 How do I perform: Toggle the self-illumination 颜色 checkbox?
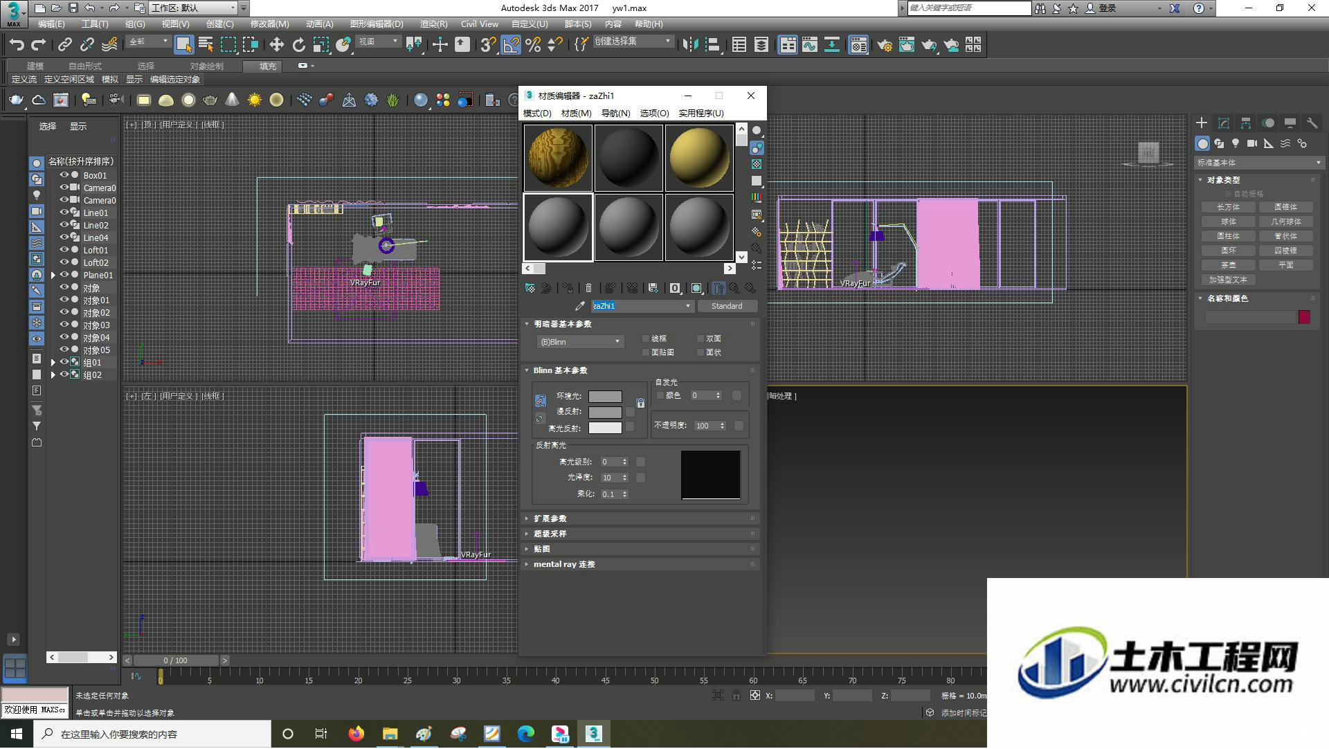click(660, 395)
